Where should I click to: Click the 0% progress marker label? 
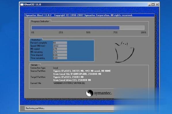pyautogui.click(x=33, y=33)
